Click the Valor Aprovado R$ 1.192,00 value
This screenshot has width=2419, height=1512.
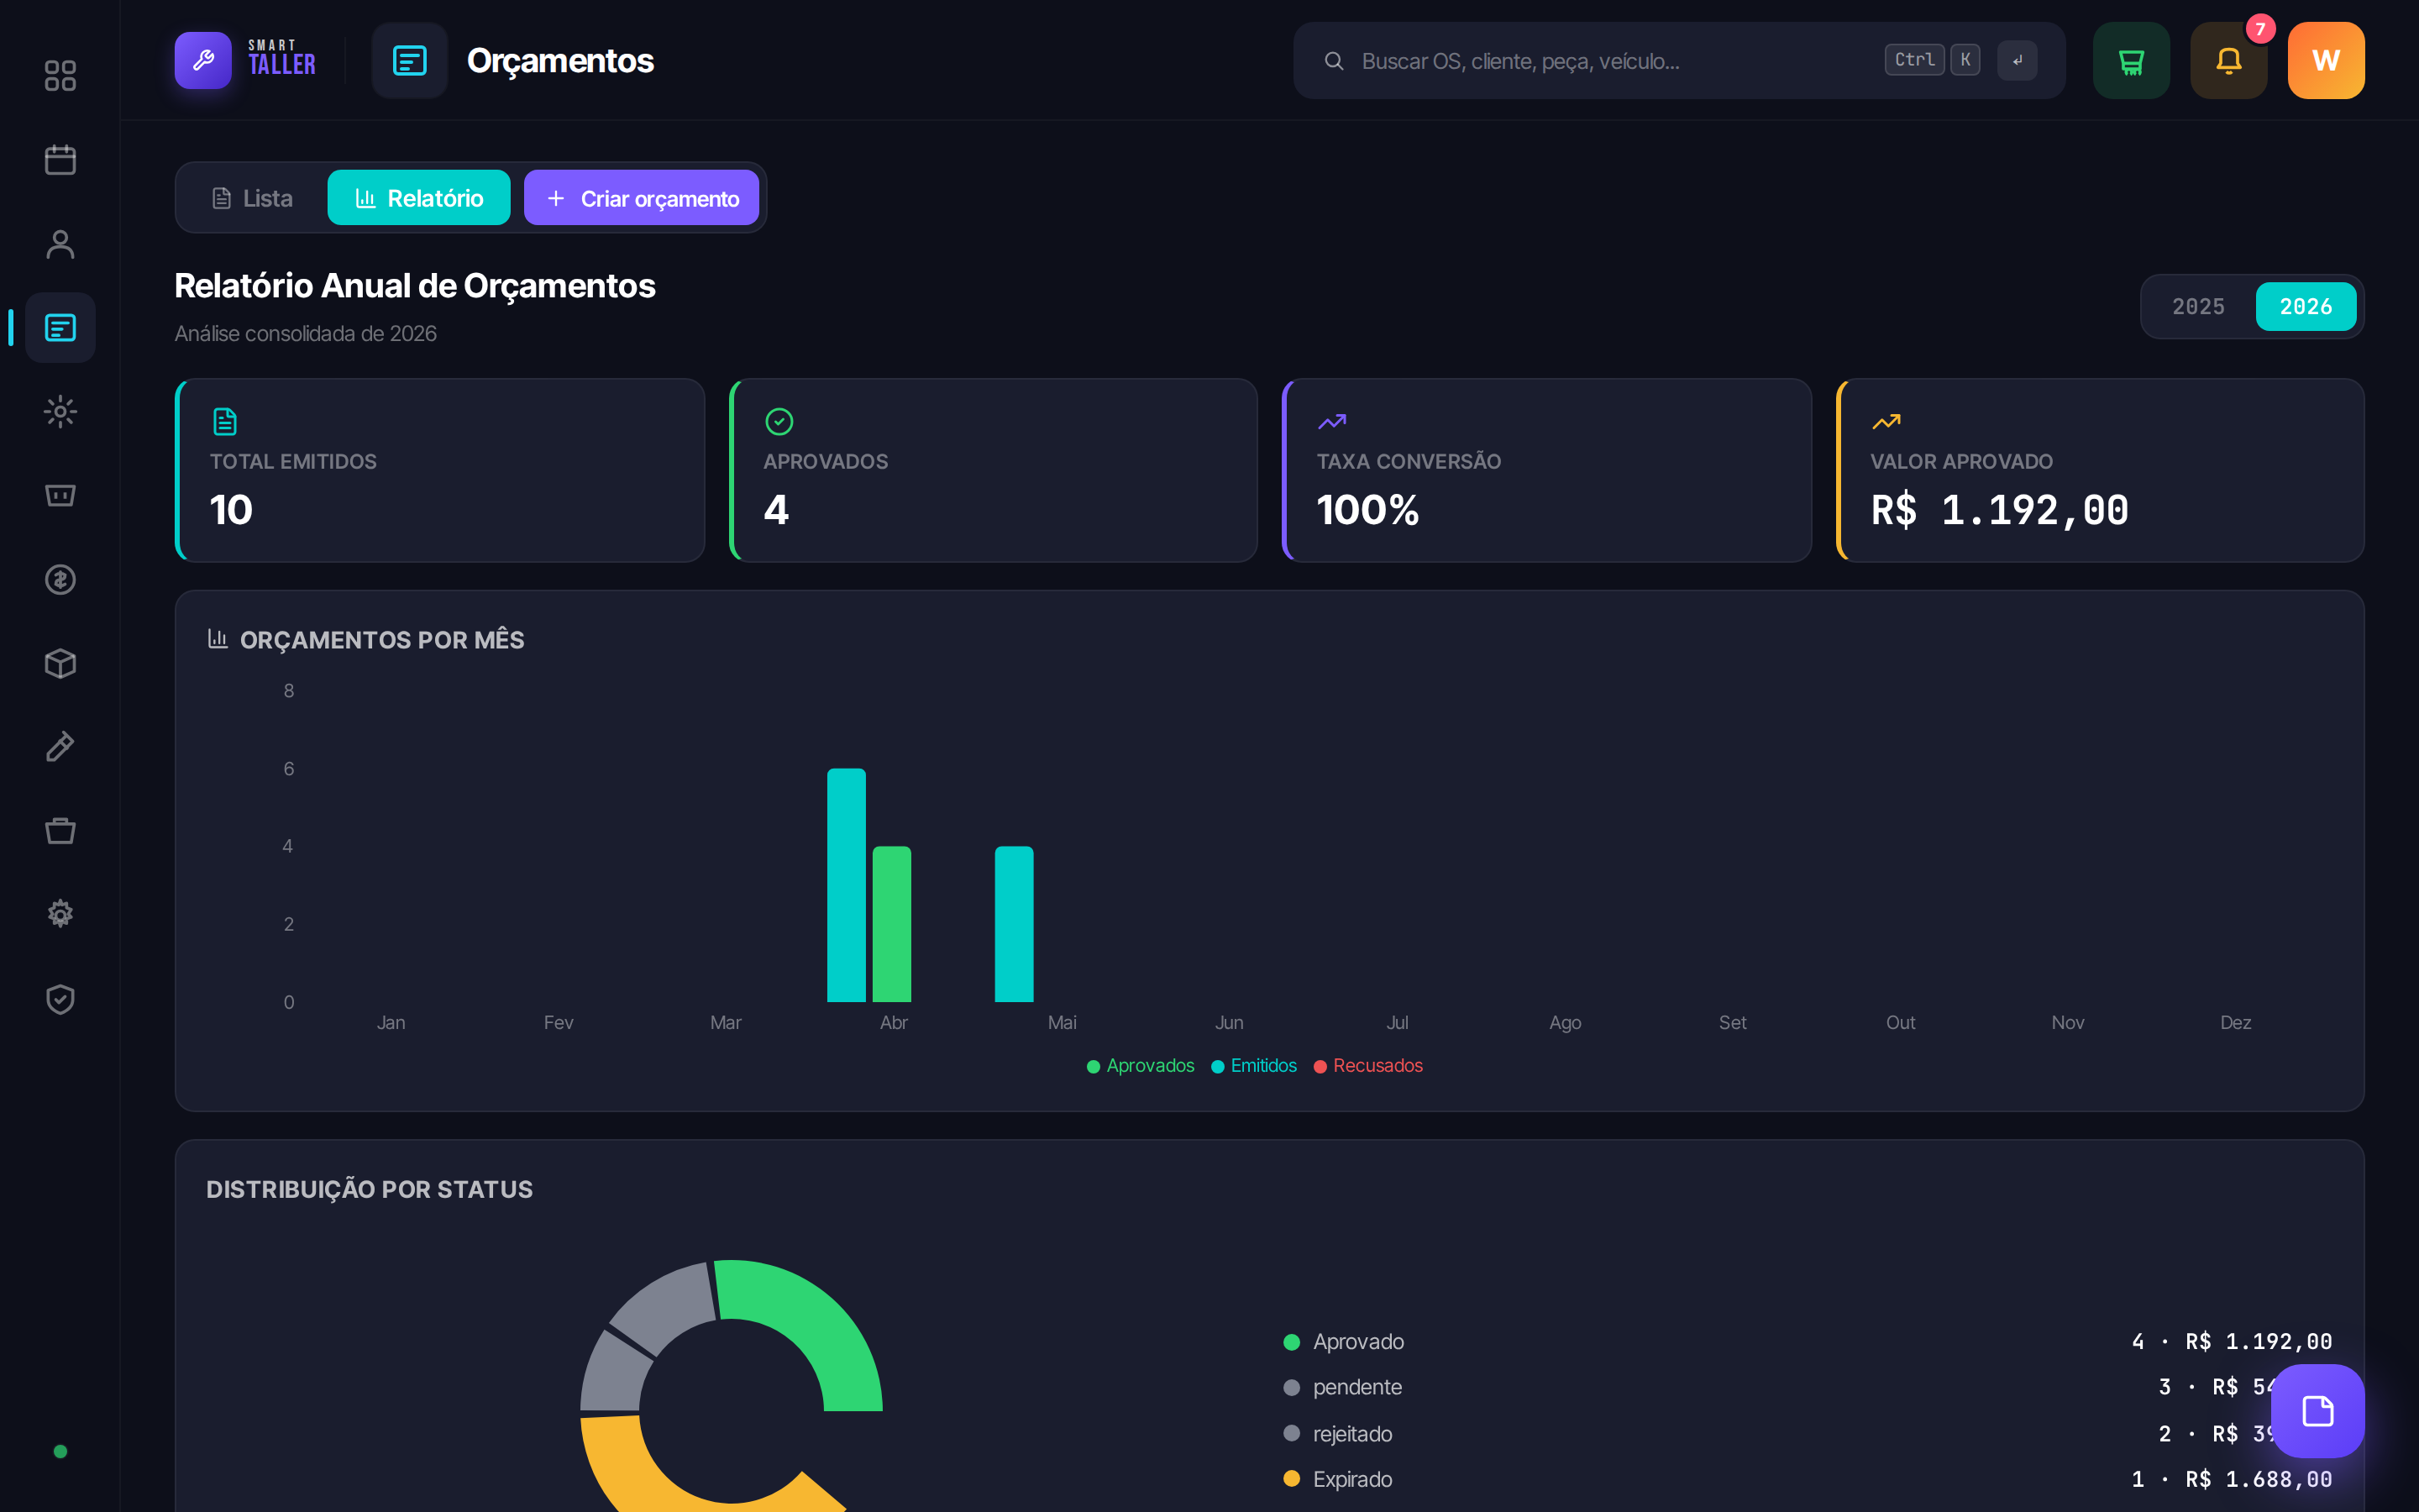[x=1999, y=510]
